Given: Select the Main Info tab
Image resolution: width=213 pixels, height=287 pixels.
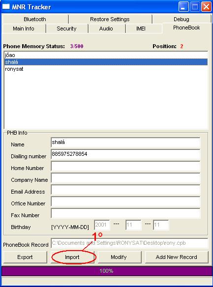Looking at the screenshot, I should (x=24, y=29).
